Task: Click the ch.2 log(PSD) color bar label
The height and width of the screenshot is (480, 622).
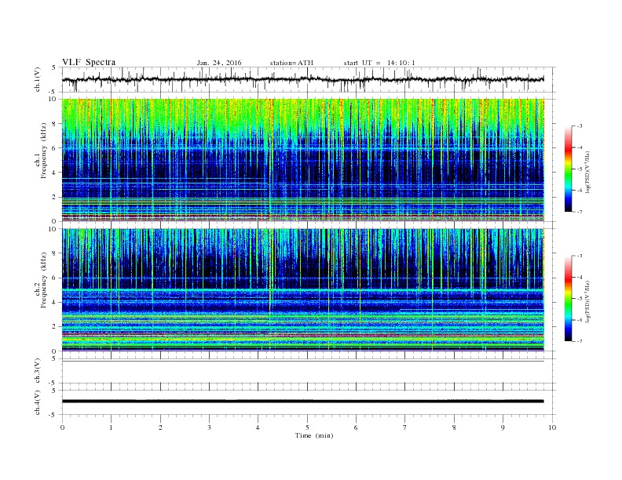Action: [587, 300]
